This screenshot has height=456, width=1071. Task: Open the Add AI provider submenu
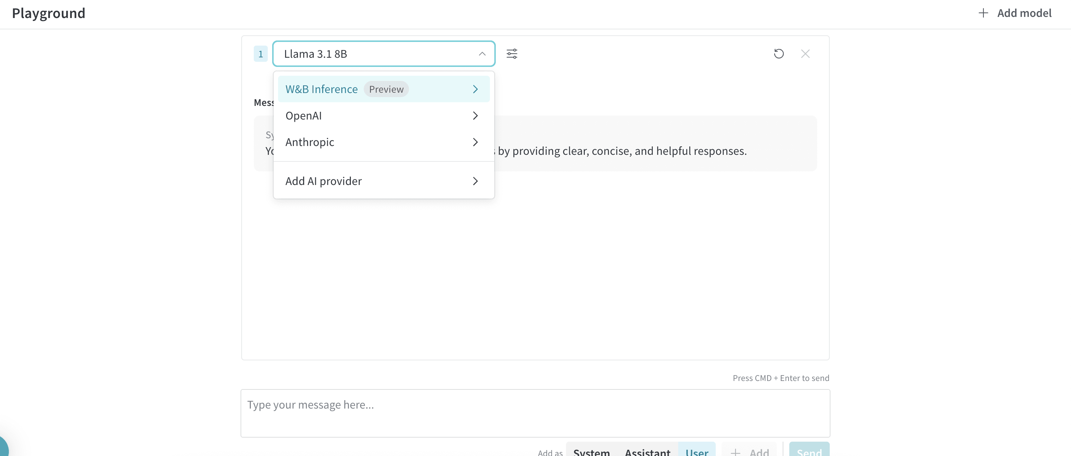(383, 181)
